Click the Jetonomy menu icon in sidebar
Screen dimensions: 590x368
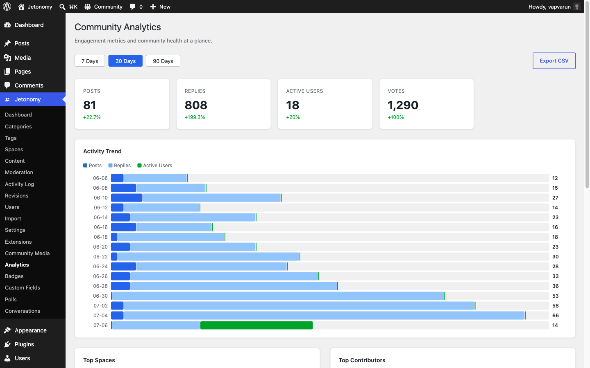coord(7,99)
